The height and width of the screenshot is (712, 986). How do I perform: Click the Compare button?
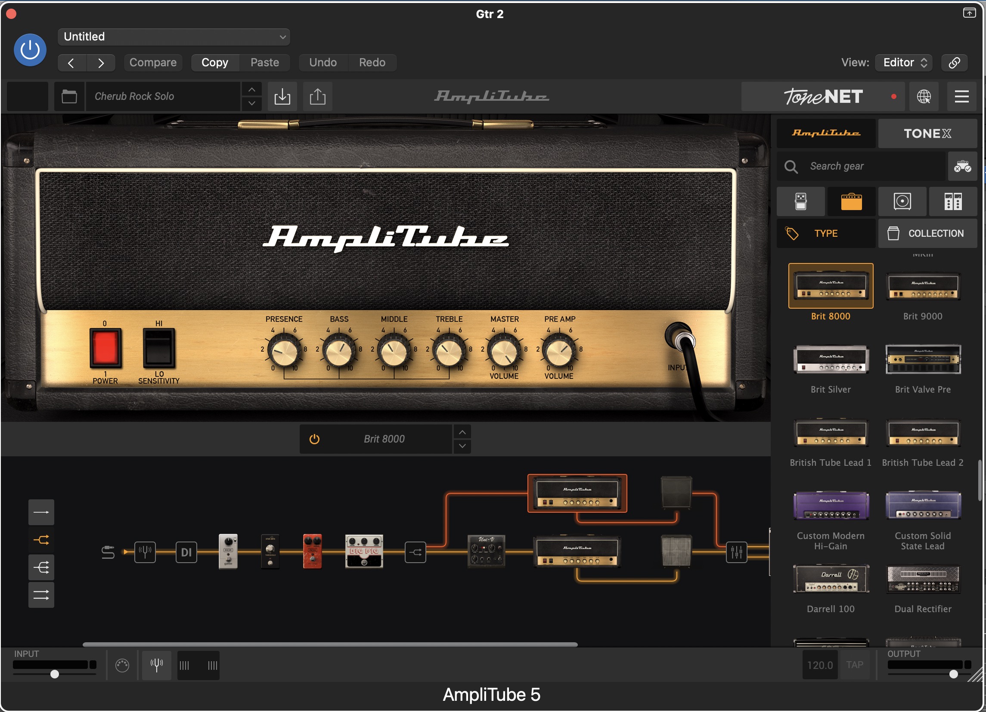[x=152, y=62]
